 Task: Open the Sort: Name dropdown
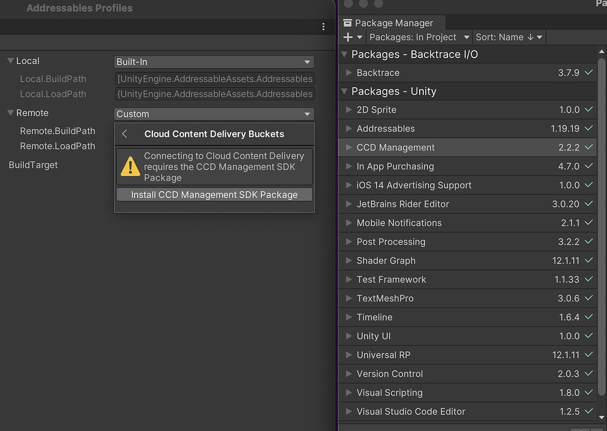(508, 37)
